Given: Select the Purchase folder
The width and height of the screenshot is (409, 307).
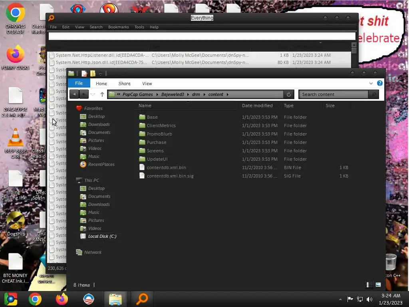Looking at the screenshot, I should (x=156, y=142).
